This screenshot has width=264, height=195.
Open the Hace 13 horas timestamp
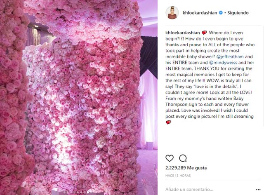click(x=178, y=176)
